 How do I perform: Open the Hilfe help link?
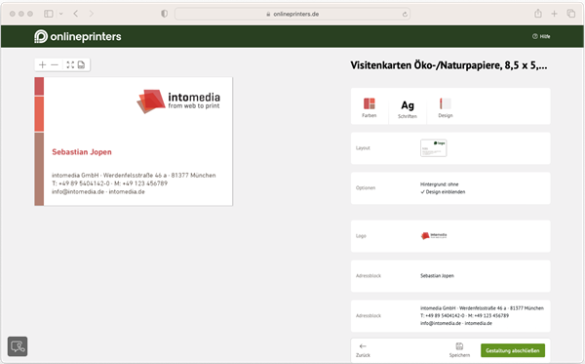pos(541,36)
